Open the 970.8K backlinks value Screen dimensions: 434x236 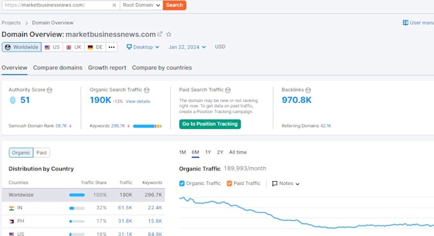296,100
